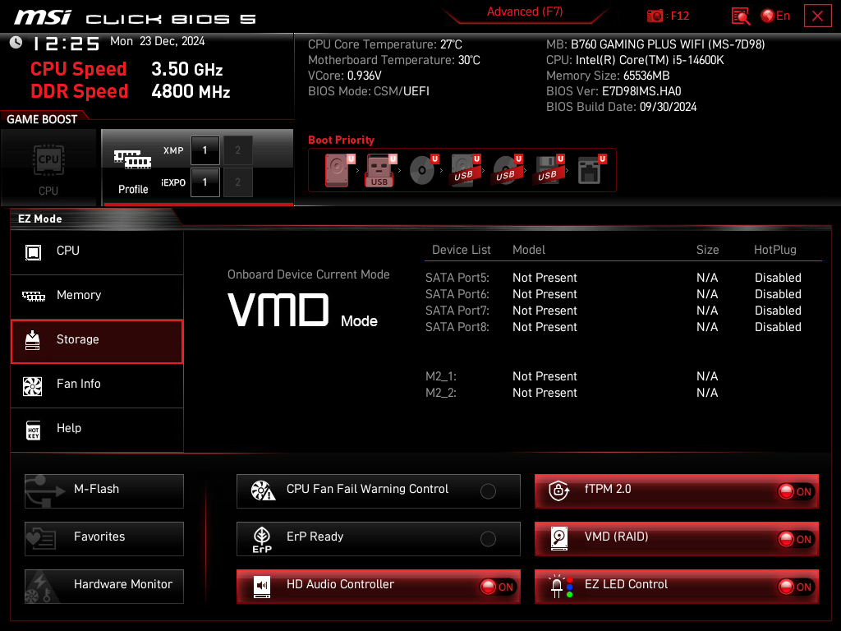The width and height of the screenshot is (841, 631).
Task: Select XMP profile 2
Action: [237, 150]
